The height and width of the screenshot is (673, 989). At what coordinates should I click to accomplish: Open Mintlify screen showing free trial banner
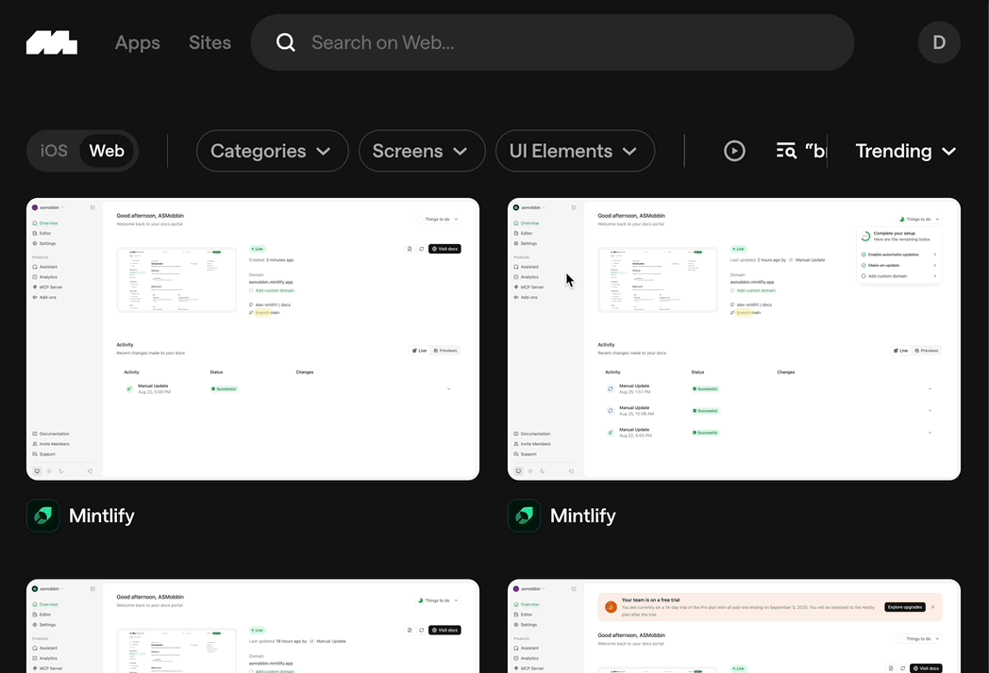(x=734, y=627)
